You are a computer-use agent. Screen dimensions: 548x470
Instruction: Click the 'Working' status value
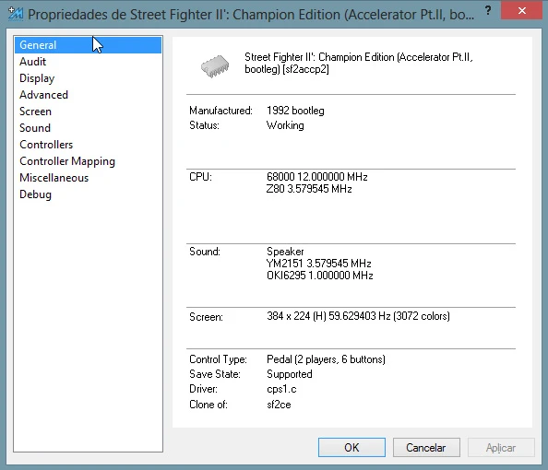(285, 125)
